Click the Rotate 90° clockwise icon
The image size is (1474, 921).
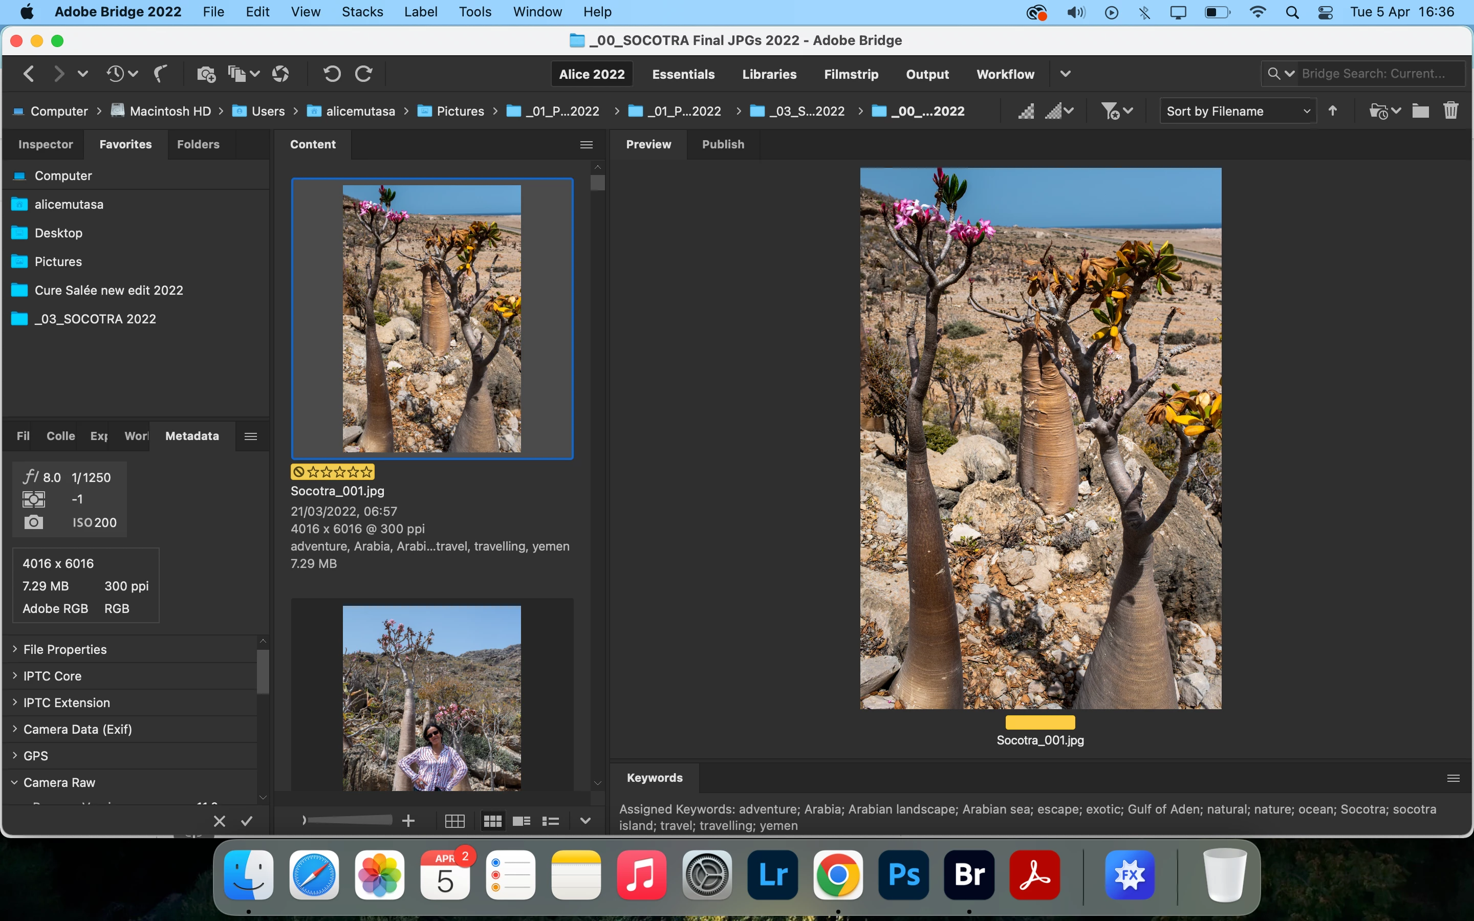tap(363, 74)
